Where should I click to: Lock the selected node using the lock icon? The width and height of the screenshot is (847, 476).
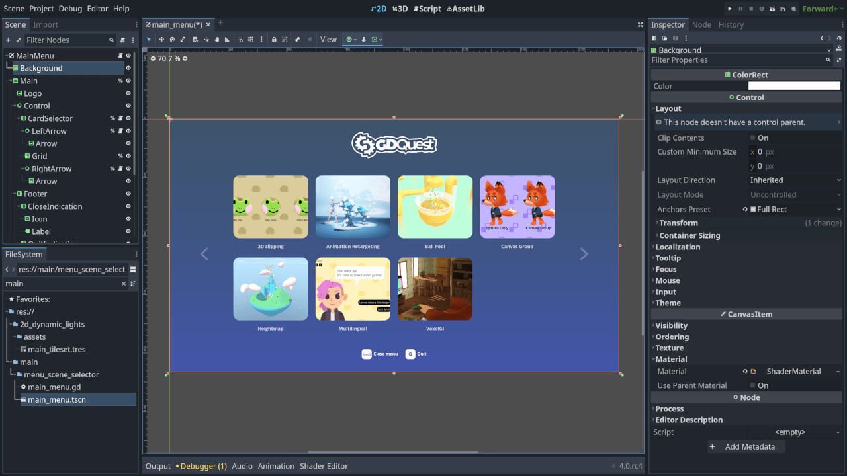click(274, 39)
